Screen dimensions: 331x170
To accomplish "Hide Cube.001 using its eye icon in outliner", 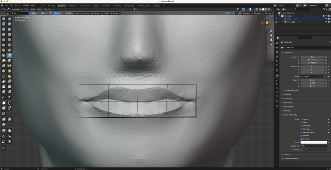I will (x=326, y=22).
